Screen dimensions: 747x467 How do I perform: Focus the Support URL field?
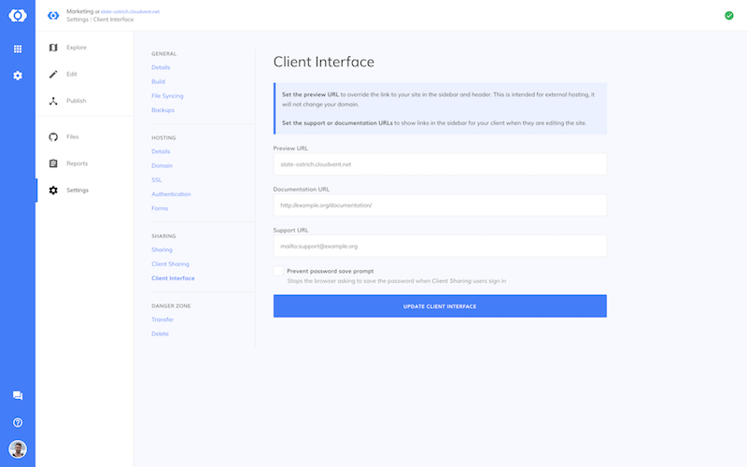(440, 246)
